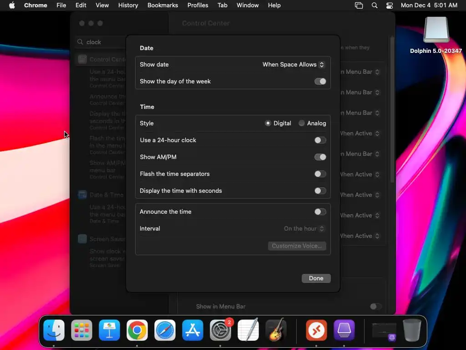Open Google Chrome from the Dock
This screenshot has height=350, width=466.
[137, 330]
